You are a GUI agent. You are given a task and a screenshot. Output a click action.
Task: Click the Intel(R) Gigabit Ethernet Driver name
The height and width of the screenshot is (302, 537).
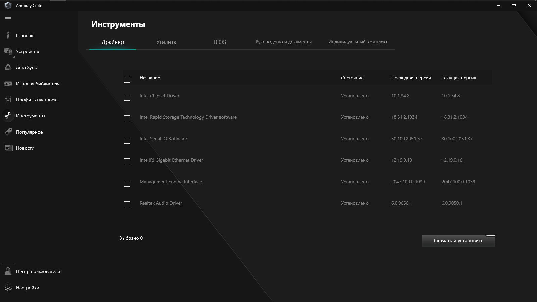tap(171, 160)
